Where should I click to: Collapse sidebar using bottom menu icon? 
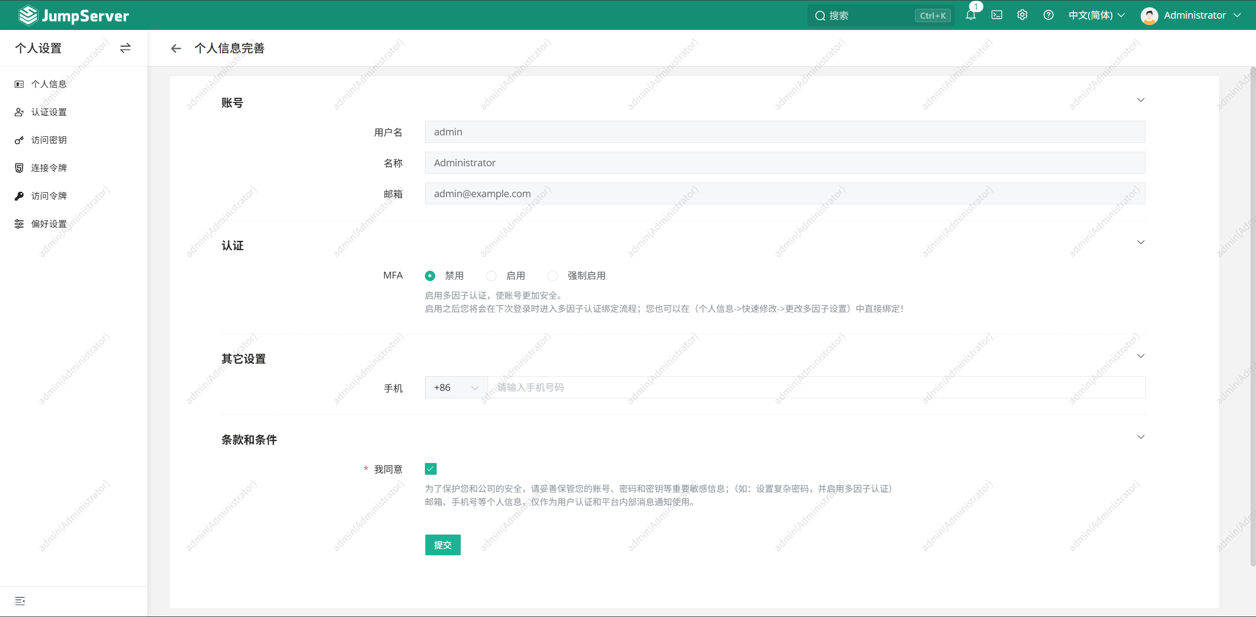point(20,601)
